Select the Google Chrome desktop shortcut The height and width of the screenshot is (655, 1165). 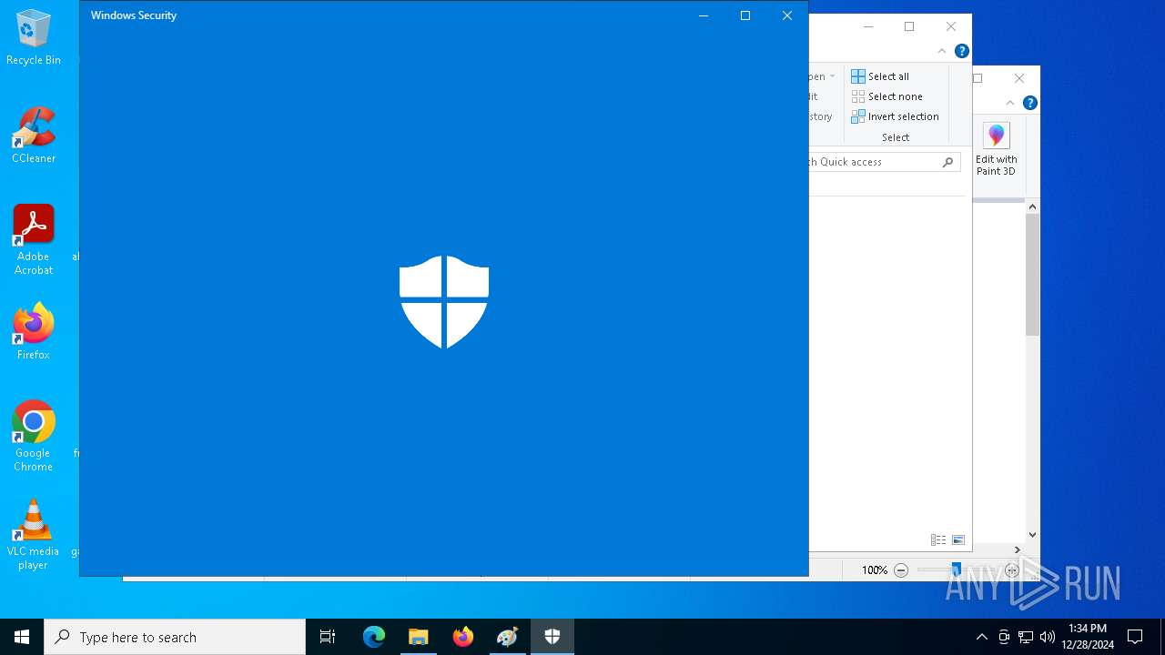coord(34,437)
